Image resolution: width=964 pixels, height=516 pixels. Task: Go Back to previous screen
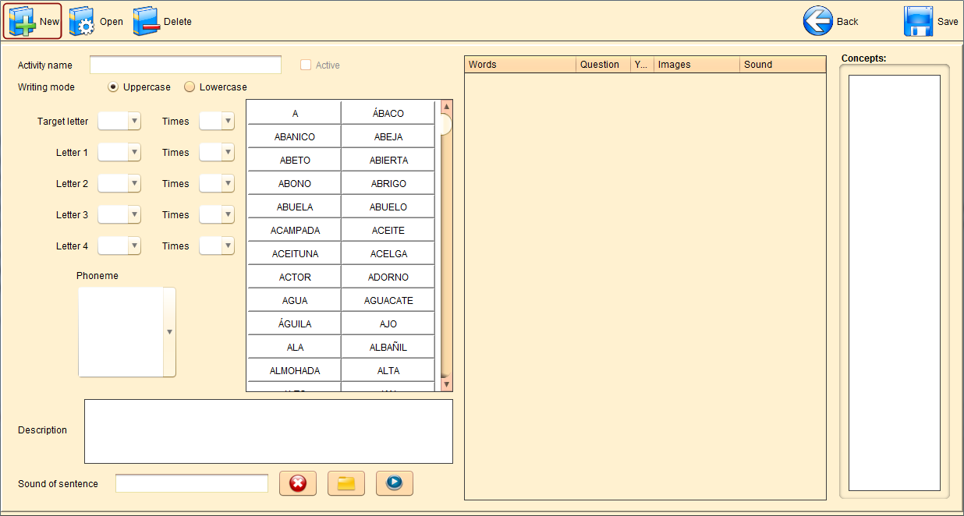click(831, 21)
